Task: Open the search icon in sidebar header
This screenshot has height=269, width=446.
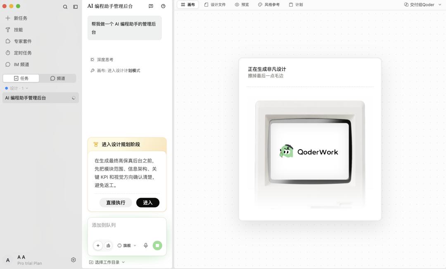Action: point(65,7)
